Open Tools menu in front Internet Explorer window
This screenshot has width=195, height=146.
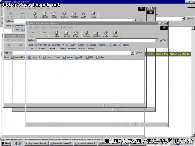[x=63, y=28]
